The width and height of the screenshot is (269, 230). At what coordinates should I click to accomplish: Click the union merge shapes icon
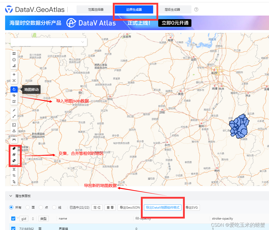pos(14,148)
